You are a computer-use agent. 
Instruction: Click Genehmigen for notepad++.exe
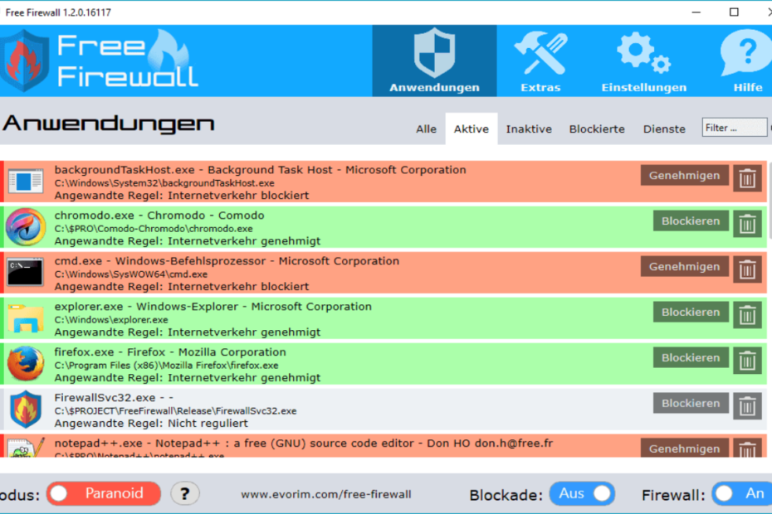click(684, 449)
